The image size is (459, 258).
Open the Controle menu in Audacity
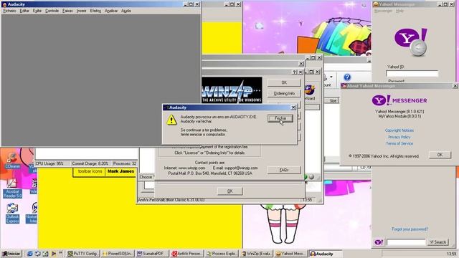pyautogui.click(x=52, y=11)
